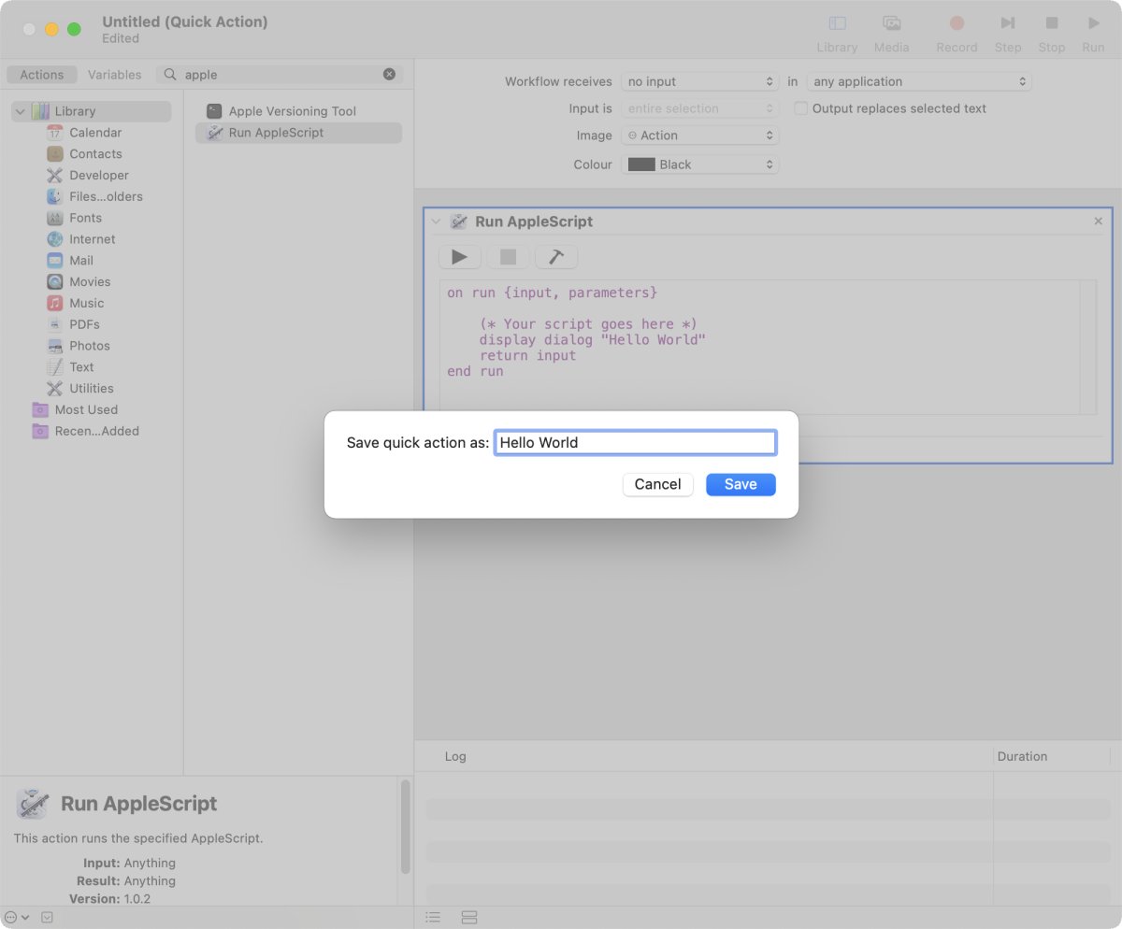Image resolution: width=1122 pixels, height=929 pixels.
Task: Remove the Run AppleScript action
Action: tap(1099, 222)
